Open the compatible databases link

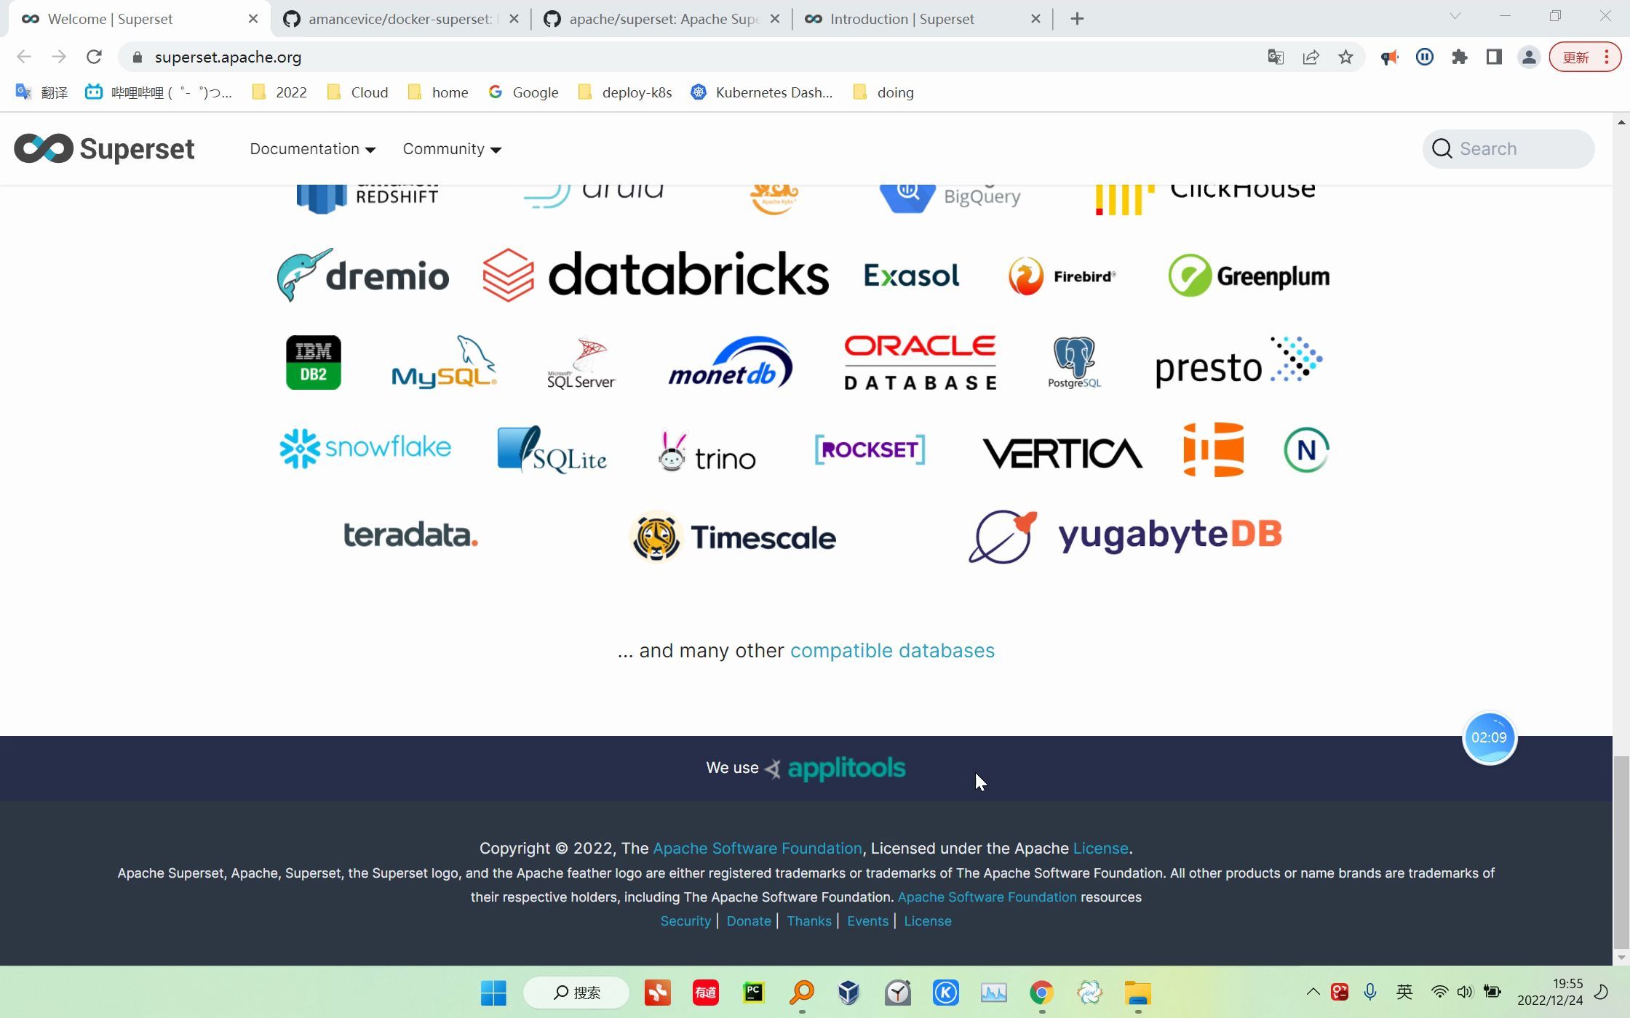(x=891, y=650)
